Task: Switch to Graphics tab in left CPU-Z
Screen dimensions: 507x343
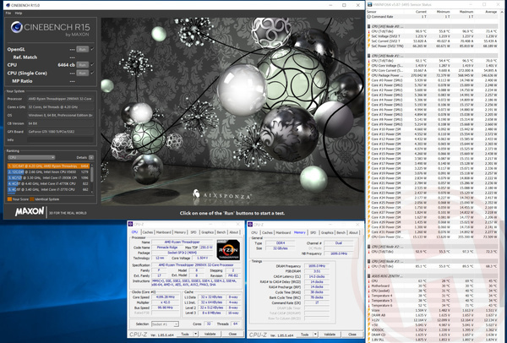Action: click(x=207, y=232)
